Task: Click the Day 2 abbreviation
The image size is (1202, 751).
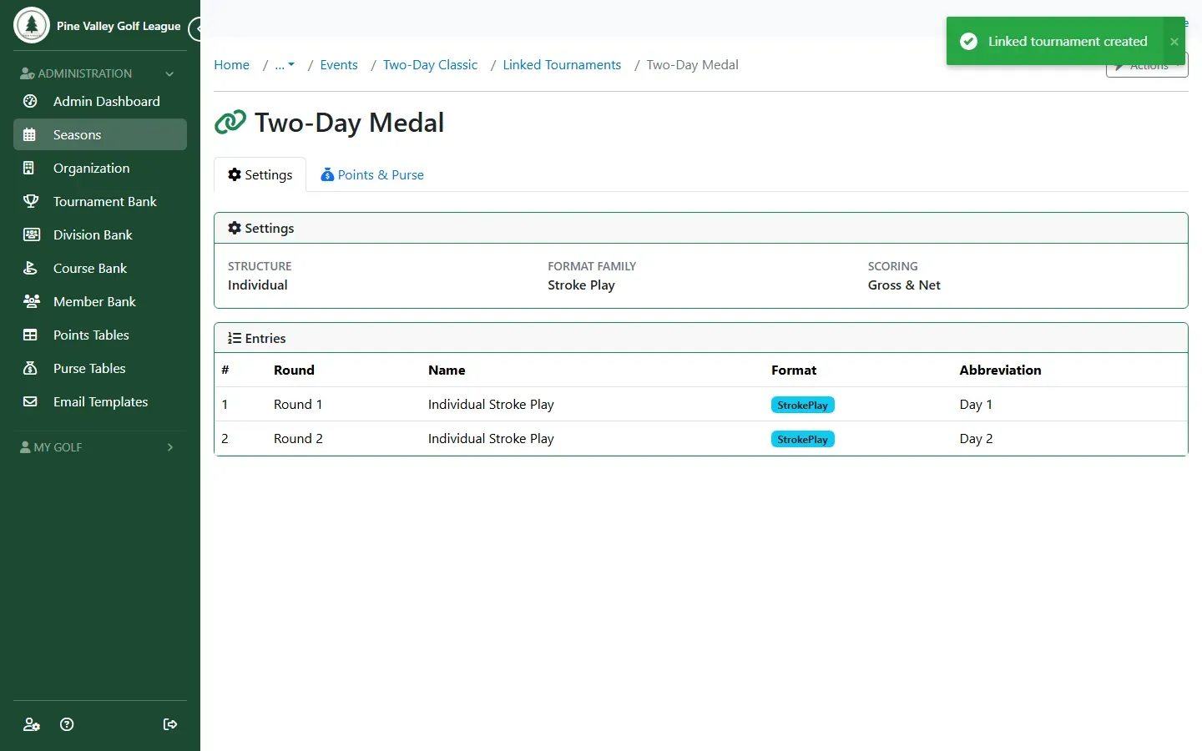Action: point(976,439)
